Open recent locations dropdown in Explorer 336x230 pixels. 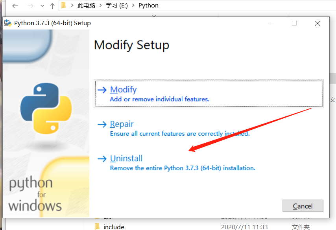(42, 6)
